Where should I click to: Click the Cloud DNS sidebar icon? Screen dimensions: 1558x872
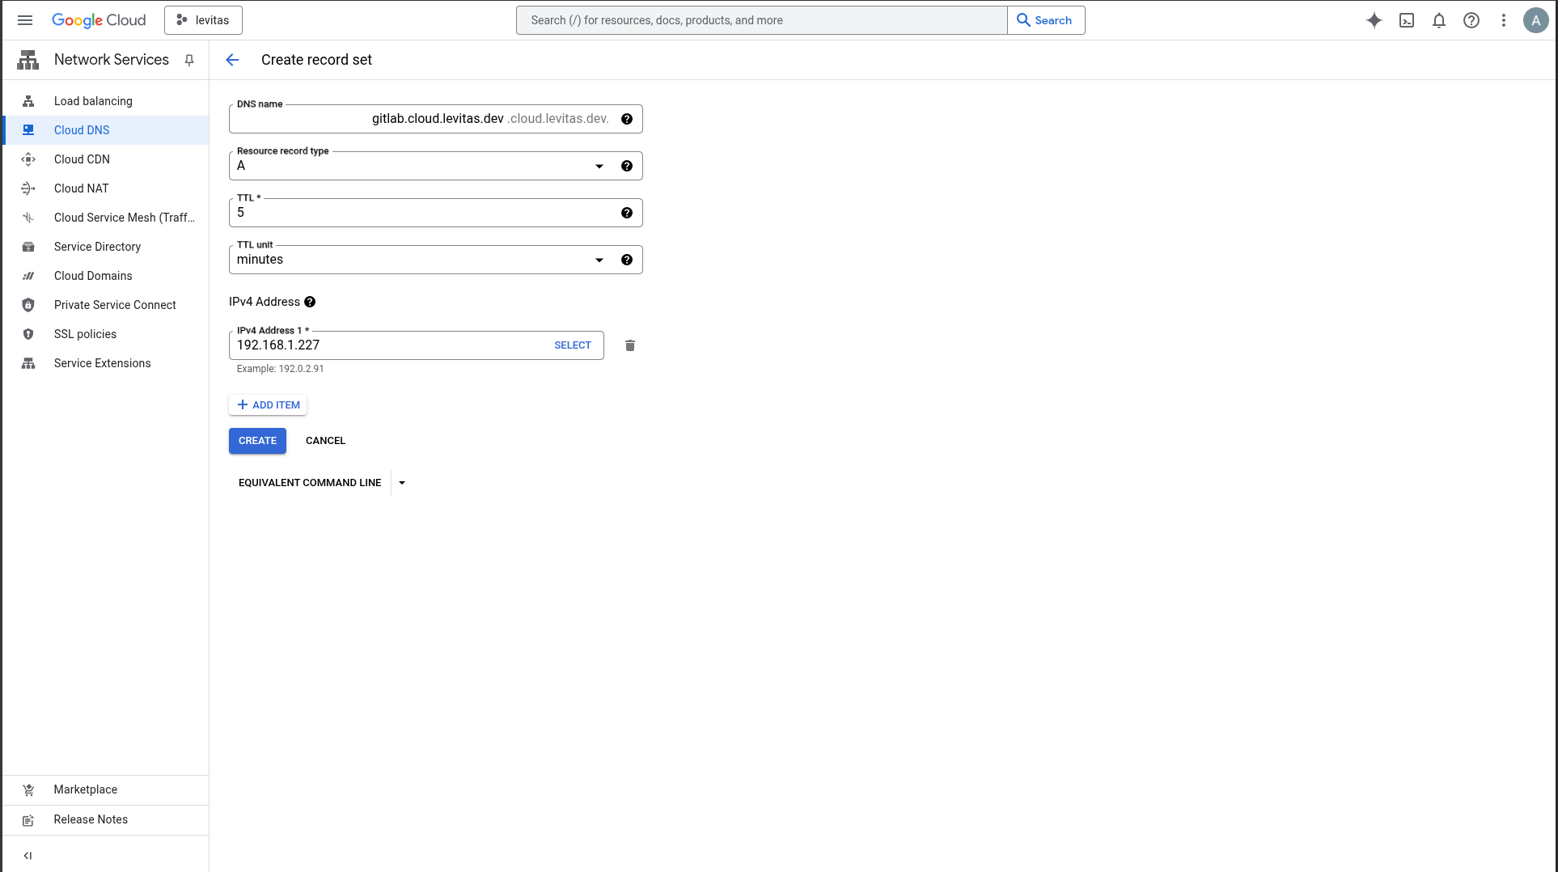coord(28,130)
